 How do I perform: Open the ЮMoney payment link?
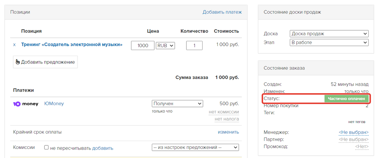[54, 104]
